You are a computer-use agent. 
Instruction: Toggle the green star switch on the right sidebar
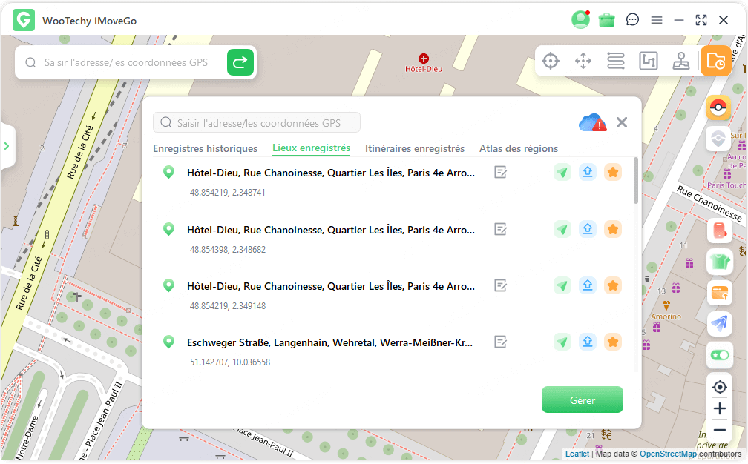(719, 355)
